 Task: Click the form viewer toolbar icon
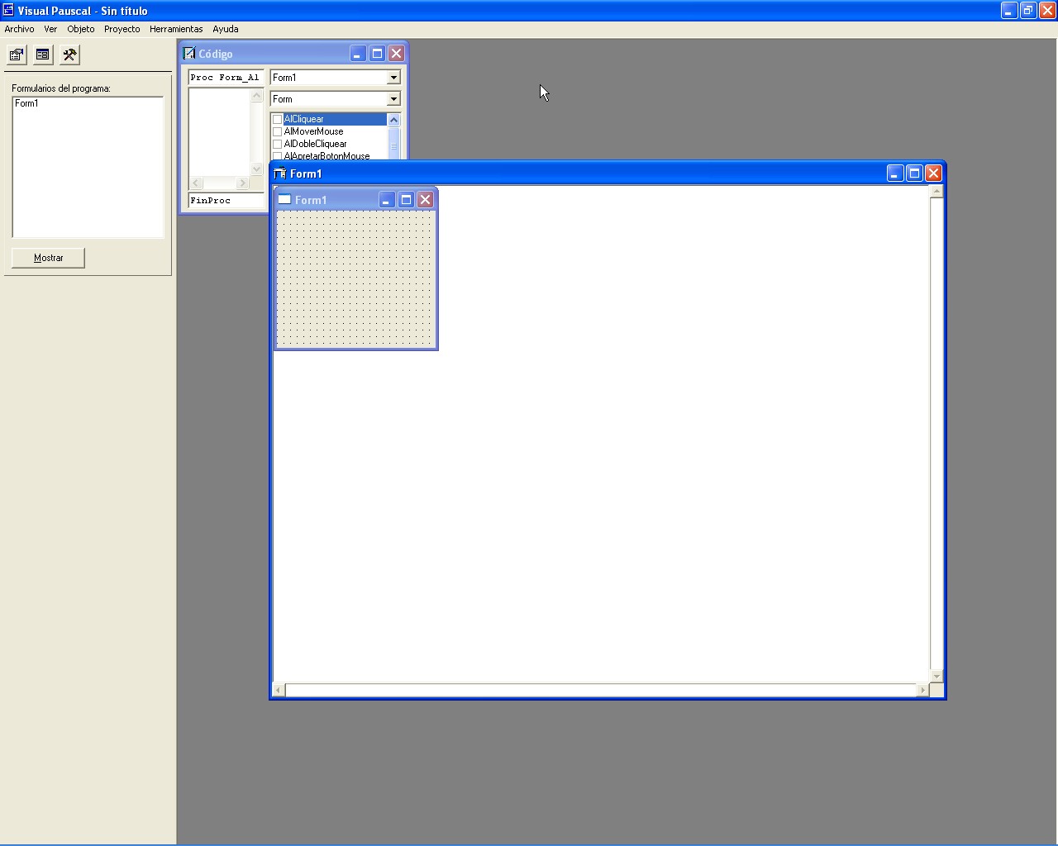pyautogui.click(x=43, y=55)
